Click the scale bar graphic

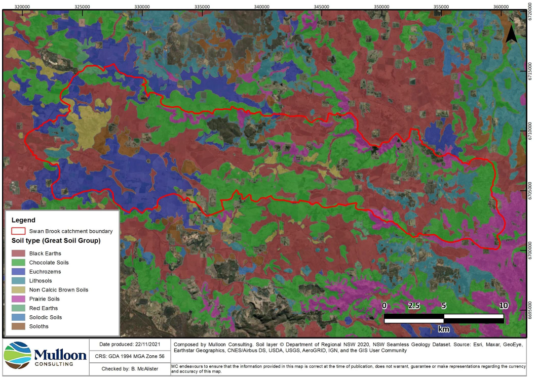pyautogui.click(x=444, y=319)
